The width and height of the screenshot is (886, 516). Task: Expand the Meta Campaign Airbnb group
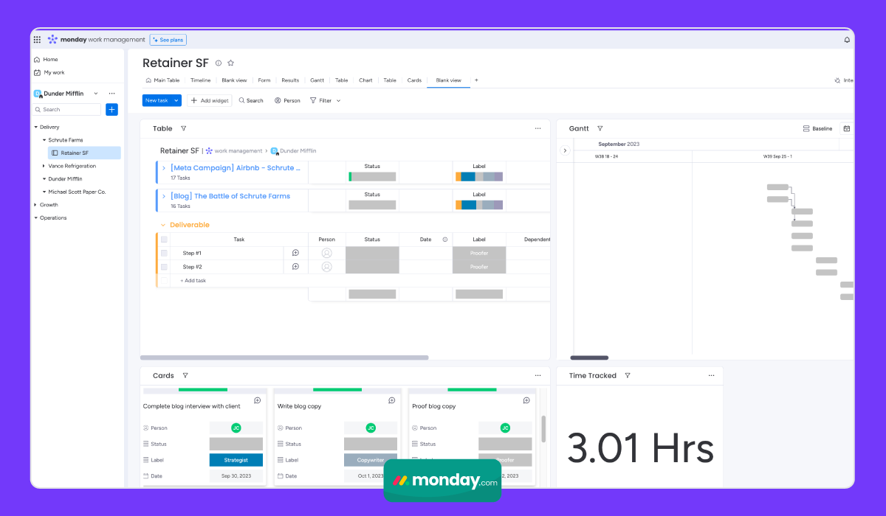tap(164, 168)
